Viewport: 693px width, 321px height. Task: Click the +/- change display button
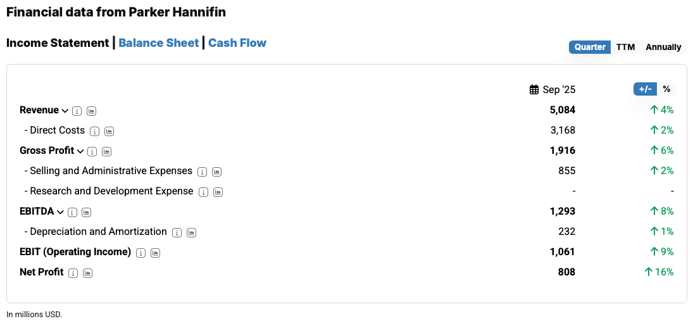(646, 89)
